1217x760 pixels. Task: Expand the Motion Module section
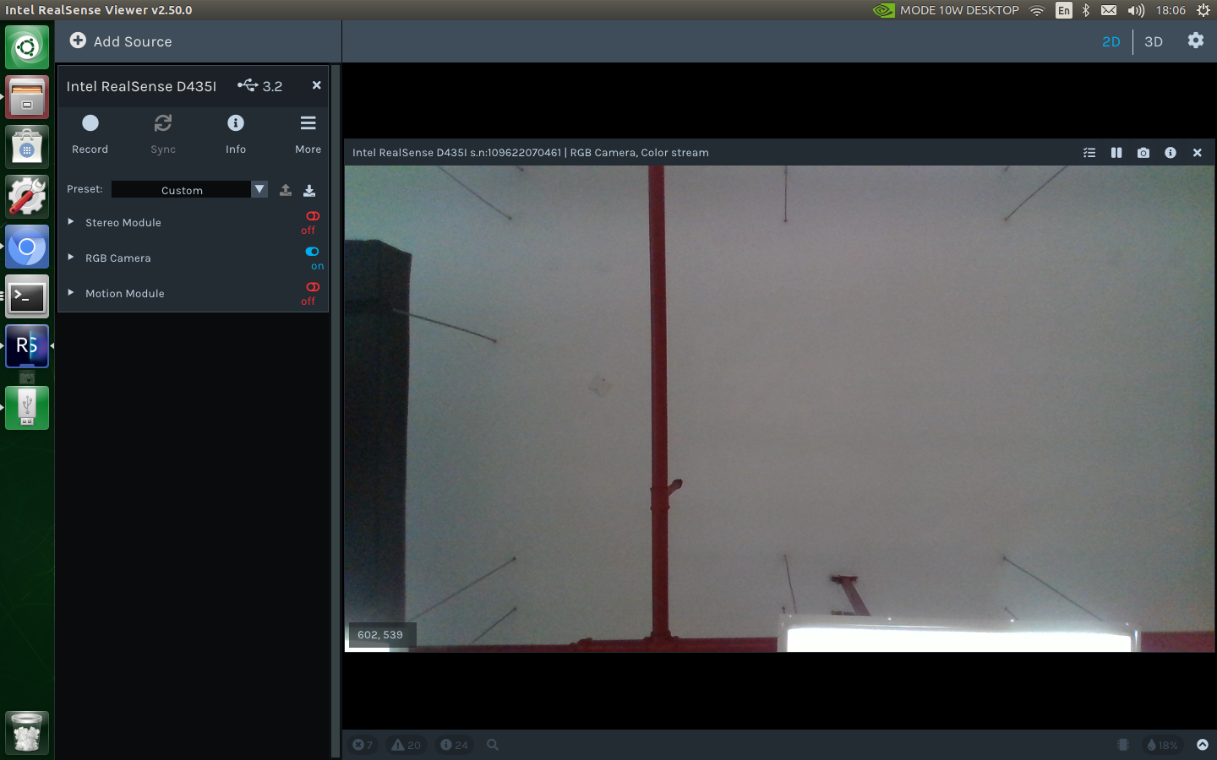tap(71, 293)
